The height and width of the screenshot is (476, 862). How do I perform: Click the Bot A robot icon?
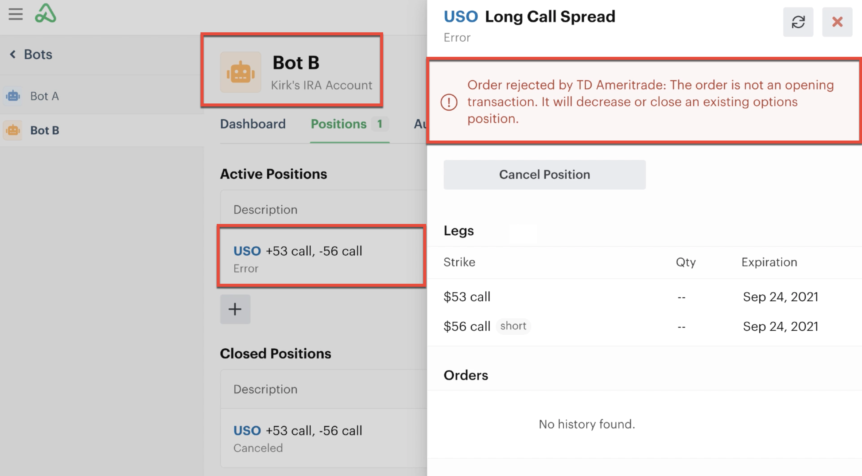(13, 96)
